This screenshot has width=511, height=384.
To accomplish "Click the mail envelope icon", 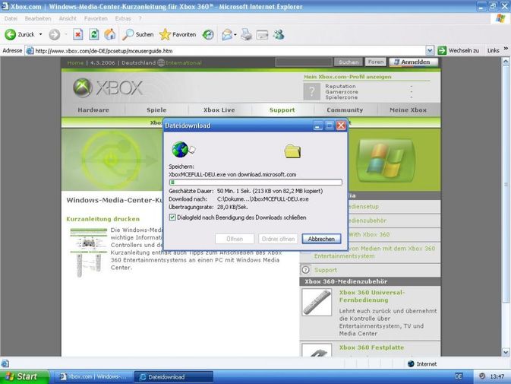I will 226,34.
